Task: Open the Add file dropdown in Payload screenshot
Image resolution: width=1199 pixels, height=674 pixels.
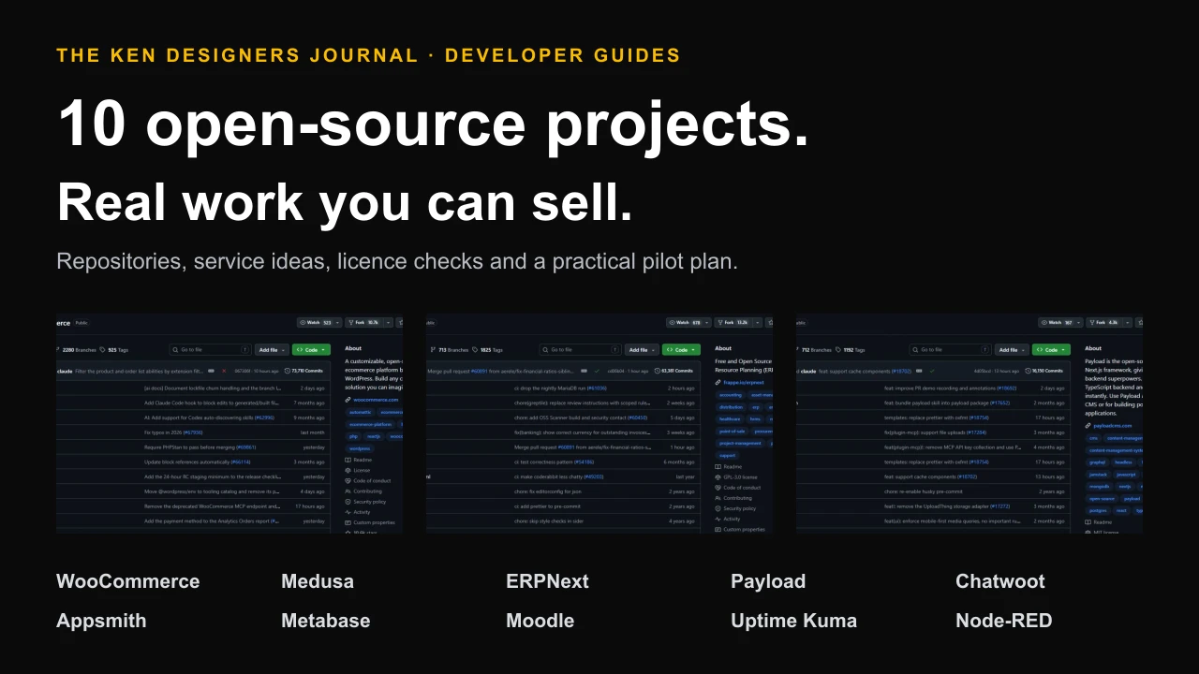Action: point(1013,350)
